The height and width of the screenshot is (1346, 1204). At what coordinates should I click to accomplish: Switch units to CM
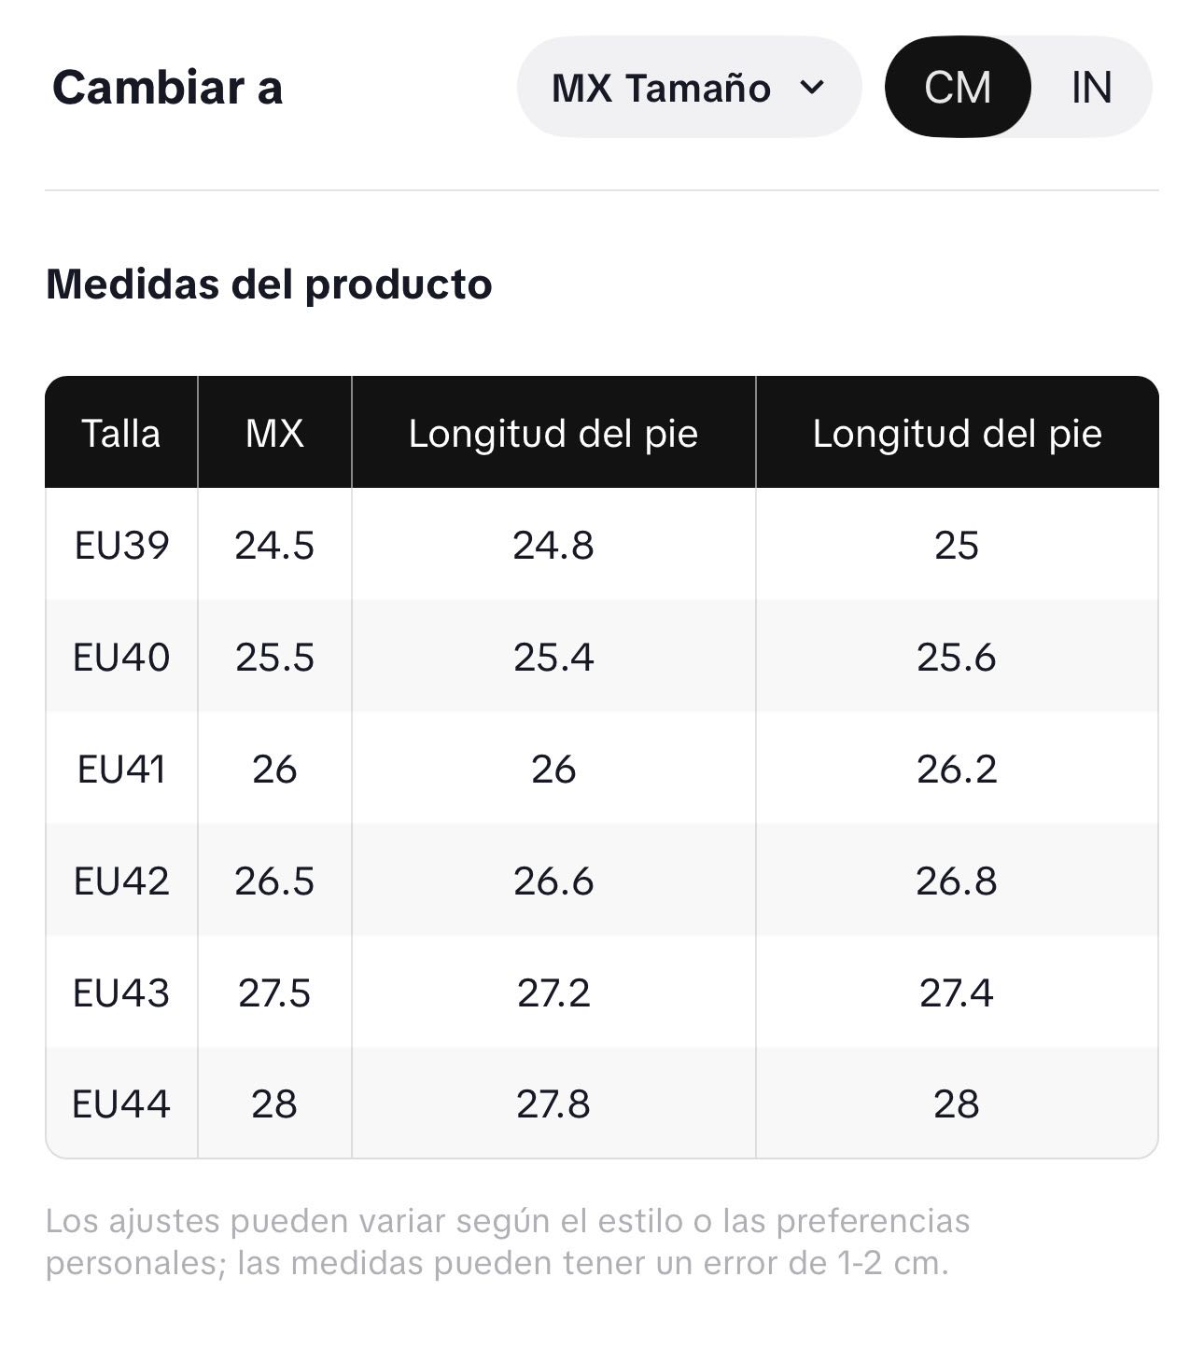(958, 88)
